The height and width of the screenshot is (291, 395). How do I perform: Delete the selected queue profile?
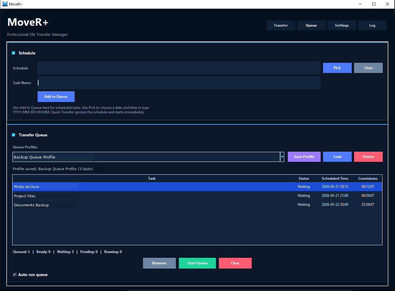(368, 157)
